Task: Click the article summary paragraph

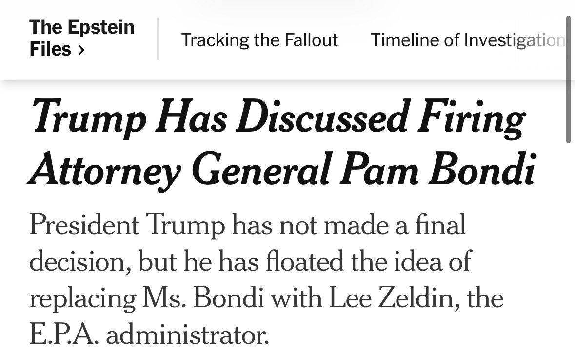Action: pyautogui.click(x=266, y=279)
